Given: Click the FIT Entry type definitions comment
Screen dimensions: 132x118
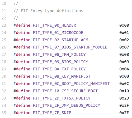Looking at the screenshot, I should [52, 11].
